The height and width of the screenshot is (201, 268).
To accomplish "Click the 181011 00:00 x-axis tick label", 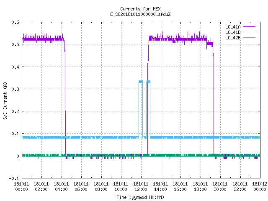I will (21, 187).
